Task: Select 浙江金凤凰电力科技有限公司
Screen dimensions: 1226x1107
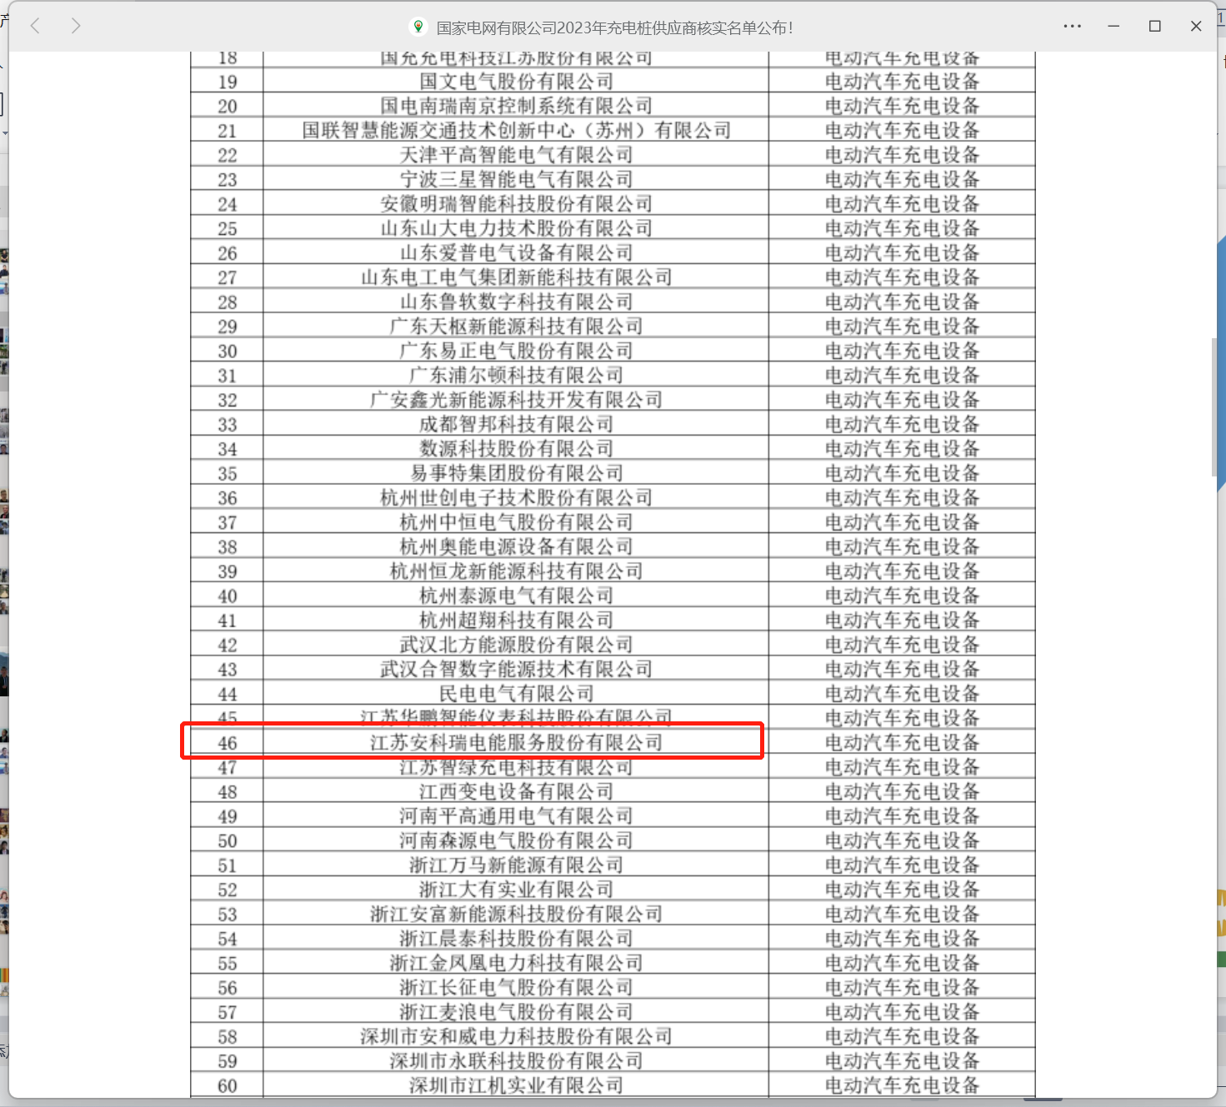Action: coord(517,963)
